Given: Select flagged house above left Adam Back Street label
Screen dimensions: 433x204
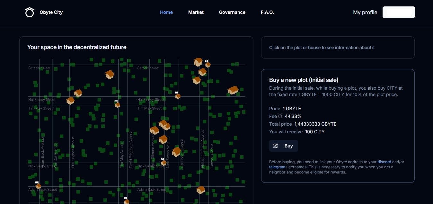Looking at the screenshot, I should (38, 186).
